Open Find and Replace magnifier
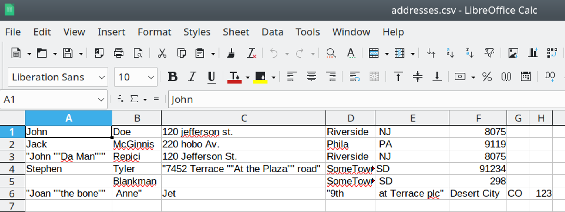This screenshot has width=565, height=212. 331,53
